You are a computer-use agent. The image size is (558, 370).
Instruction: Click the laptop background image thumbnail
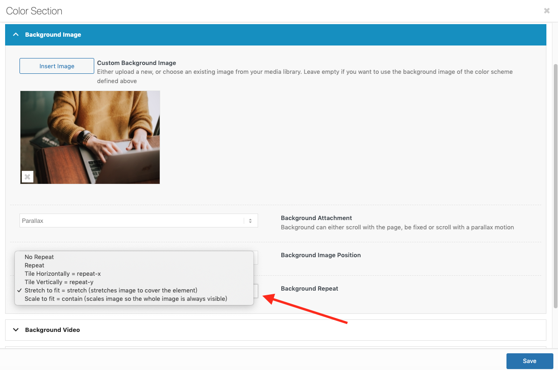click(90, 137)
